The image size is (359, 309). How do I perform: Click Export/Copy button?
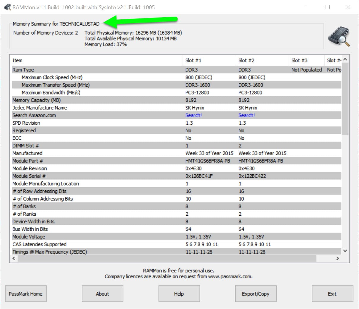(x=256, y=294)
